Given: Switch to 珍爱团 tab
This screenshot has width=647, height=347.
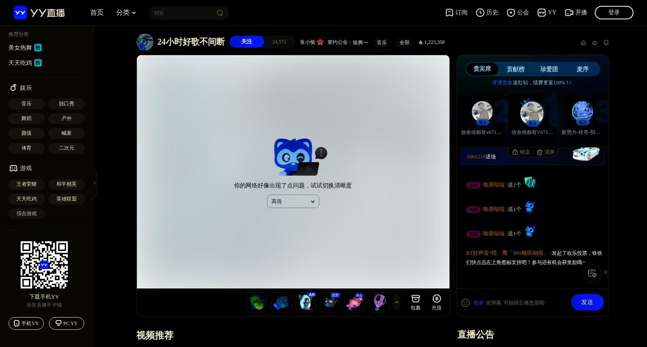Looking at the screenshot, I should click(549, 69).
